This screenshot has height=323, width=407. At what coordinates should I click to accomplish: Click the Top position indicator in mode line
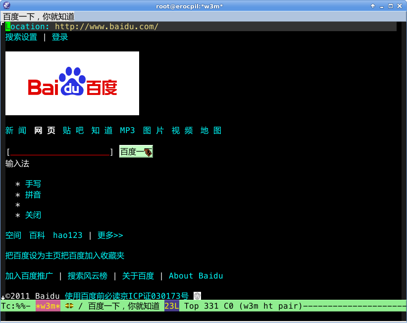[191, 306]
